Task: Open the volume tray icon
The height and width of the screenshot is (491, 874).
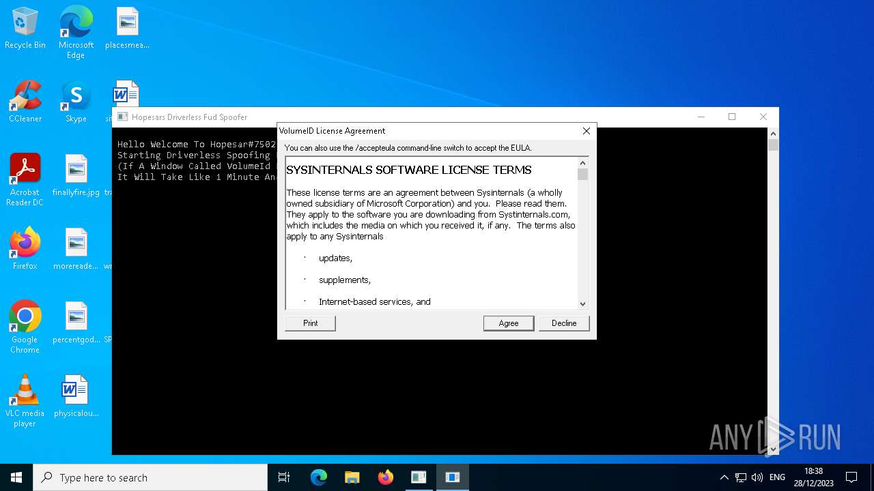Action: [757, 477]
